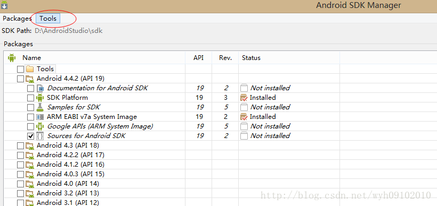Click the SDK Platform android robot icon
Viewport: 437px width, 206px height.
(40, 98)
